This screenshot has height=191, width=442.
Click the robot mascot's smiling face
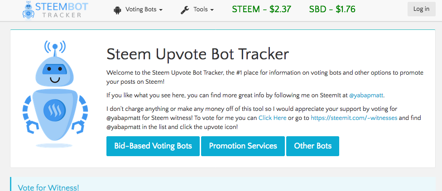55,73
